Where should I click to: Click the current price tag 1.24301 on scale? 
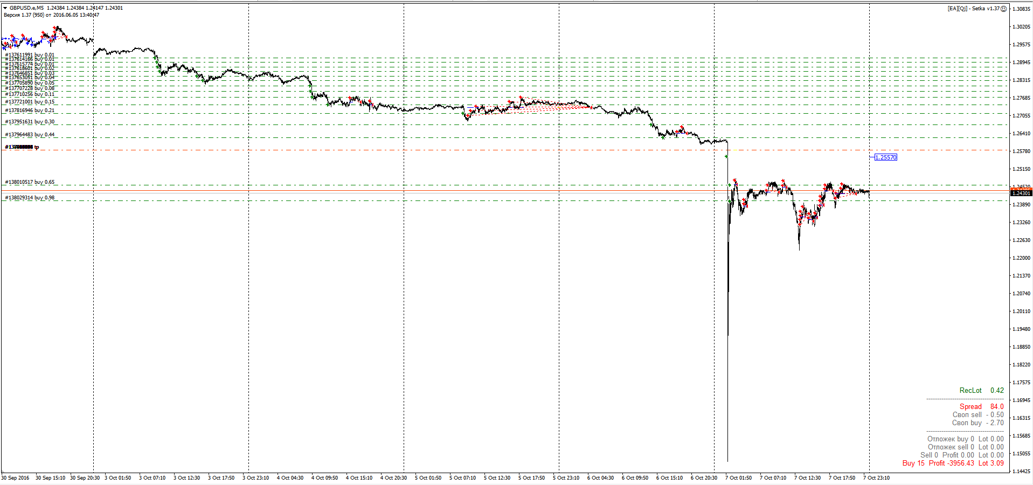[x=1021, y=193]
